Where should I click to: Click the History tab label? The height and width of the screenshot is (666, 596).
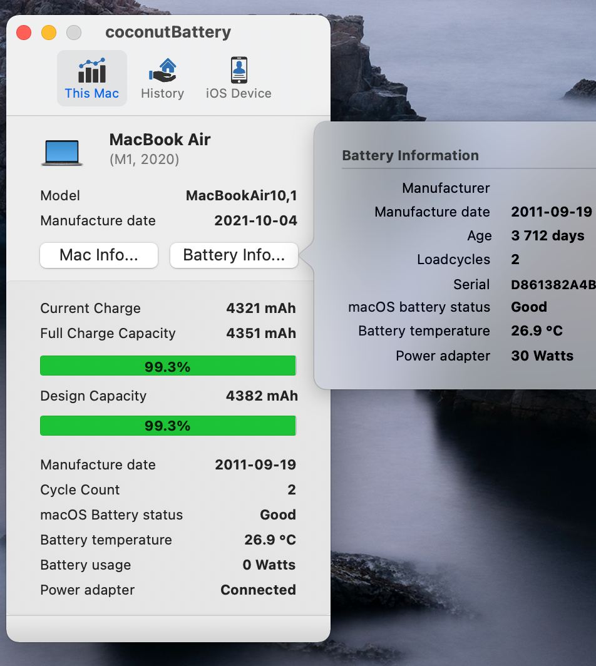[x=163, y=93]
